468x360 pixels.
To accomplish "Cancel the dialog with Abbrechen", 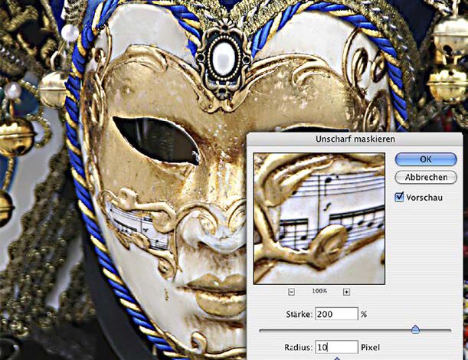I will tap(426, 177).
